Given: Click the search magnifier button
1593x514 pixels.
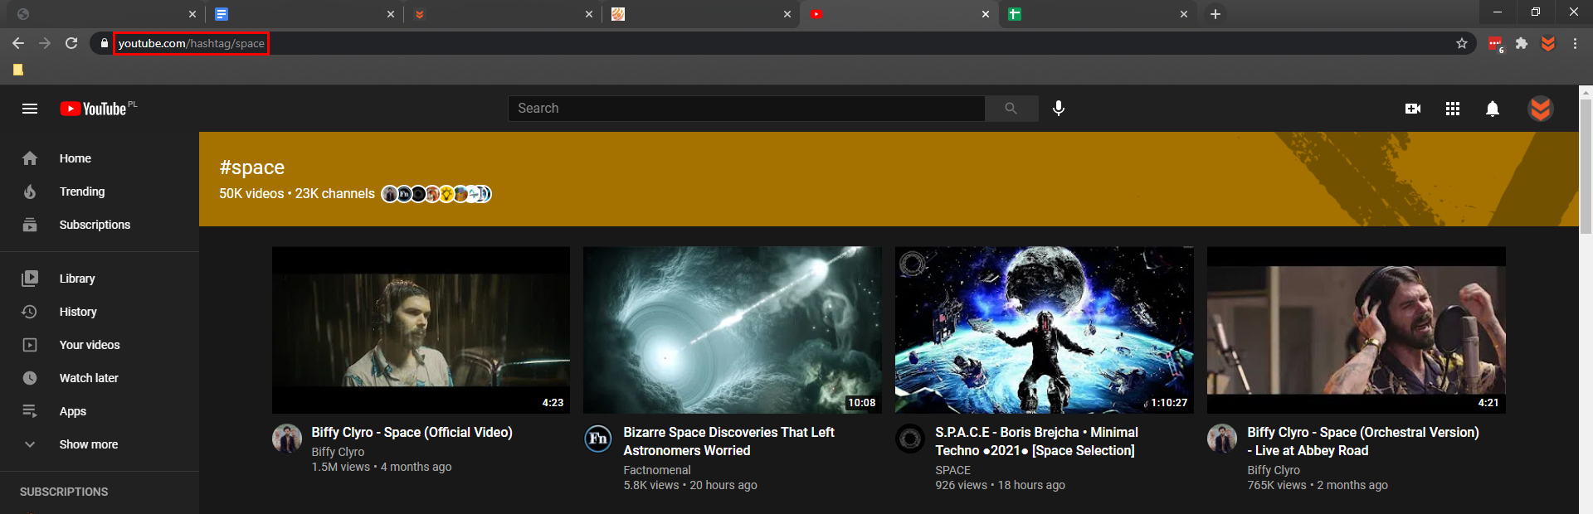Looking at the screenshot, I should coord(1011,109).
